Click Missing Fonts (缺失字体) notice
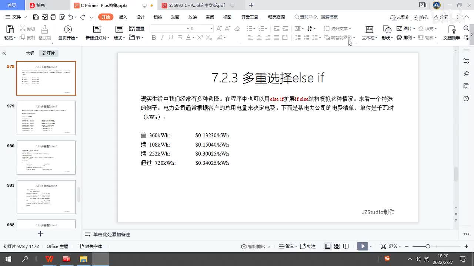 (x=90, y=246)
